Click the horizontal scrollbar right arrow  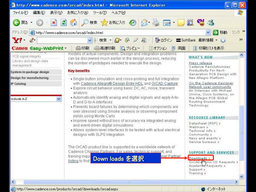pos(236,182)
